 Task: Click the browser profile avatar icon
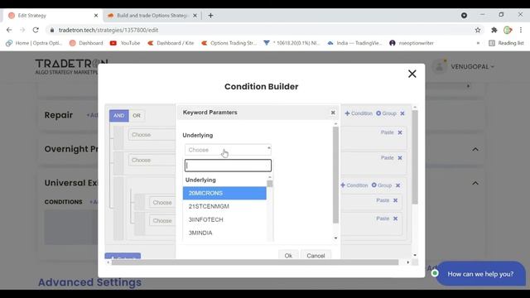point(508,30)
